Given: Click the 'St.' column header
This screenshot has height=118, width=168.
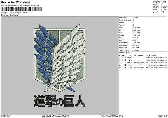Looking at the screenshot, I should pos(130,55).
